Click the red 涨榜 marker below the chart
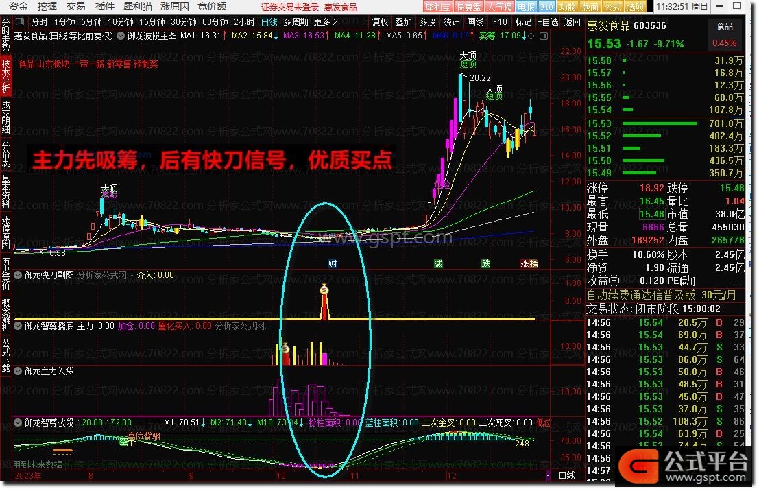Screen dimensions: 759x489 point(529,263)
